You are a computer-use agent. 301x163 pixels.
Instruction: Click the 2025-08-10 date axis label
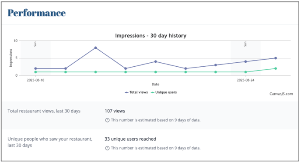pos(35,80)
